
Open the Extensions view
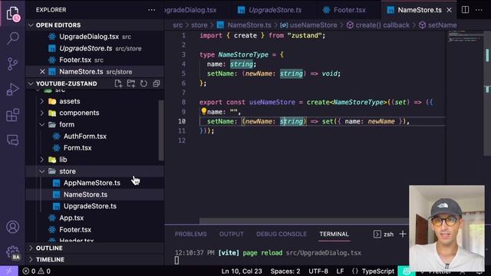coord(13,115)
